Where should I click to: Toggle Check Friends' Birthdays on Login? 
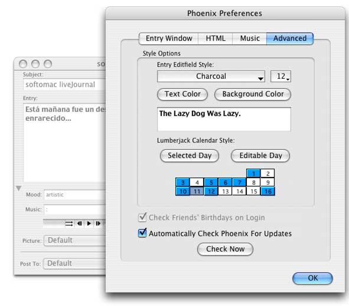pyautogui.click(x=142, y=217)
